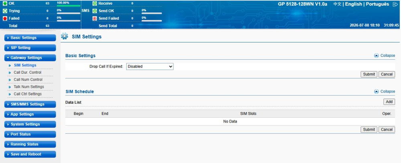Click the Send Total label

108,26
